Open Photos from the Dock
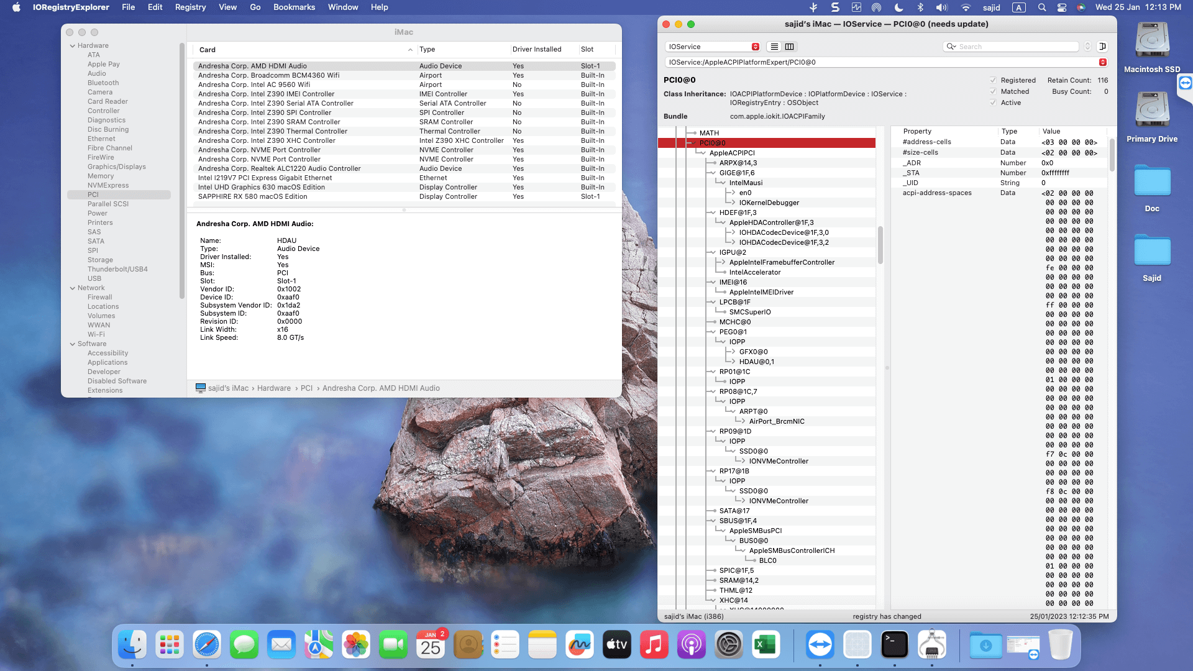The height and width of the screenshot is (671, 1193). [356, 645]
